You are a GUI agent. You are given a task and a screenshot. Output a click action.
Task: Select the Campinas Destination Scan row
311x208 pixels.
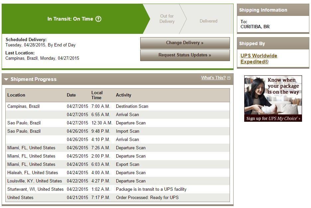click(x=118, y=106)
